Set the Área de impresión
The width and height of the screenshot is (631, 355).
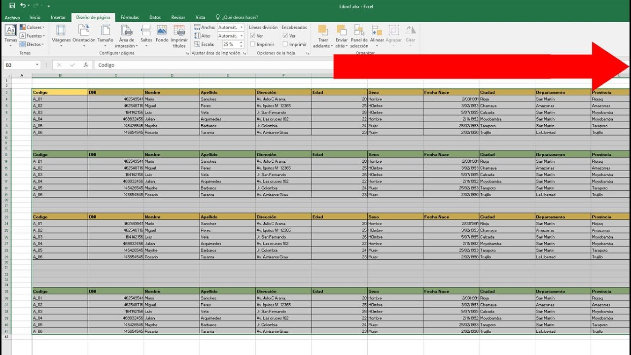click(x=127, y=35)
